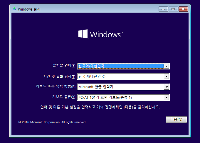This screenshot has height=143, width=200.
Task: Expand the 설치할 언어 dropdown arrow
Action: pyautogui.click(x=167, y=66)
